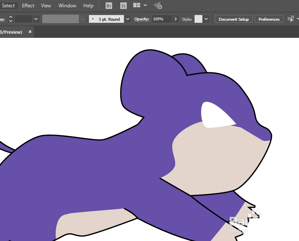This screenshot has height=241, width=299.
Task: Expand the opacity slider arrow
Action: point(176,19)
